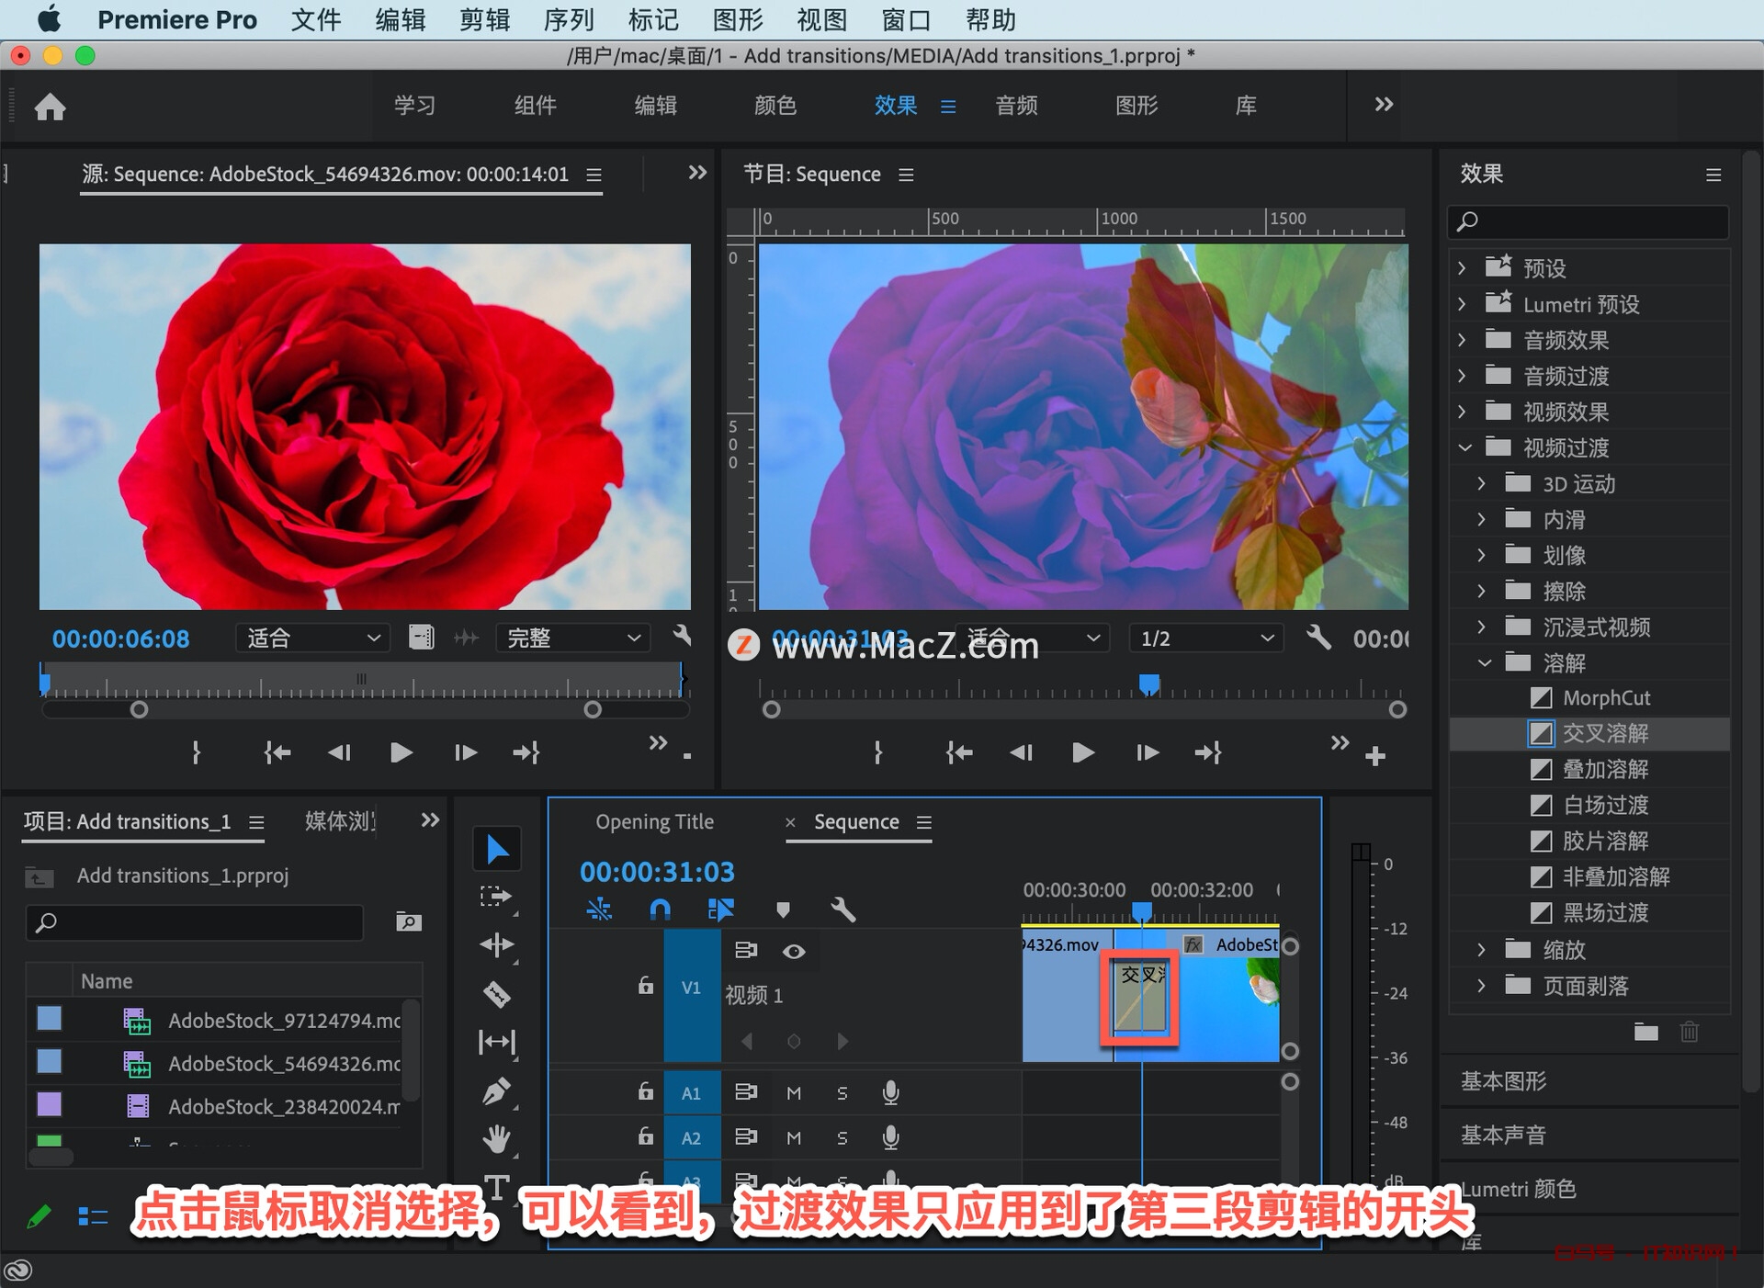
Task: Switch to the 音频 workspace tab
Action: [1016, 106]
